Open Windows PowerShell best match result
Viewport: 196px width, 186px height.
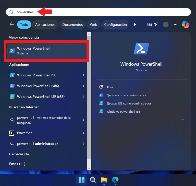(46, 51)
